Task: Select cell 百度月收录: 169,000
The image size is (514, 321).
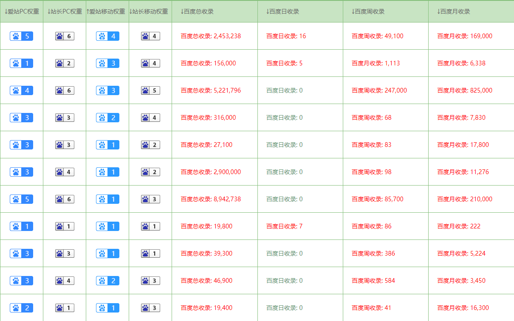Action: (465, 36)
